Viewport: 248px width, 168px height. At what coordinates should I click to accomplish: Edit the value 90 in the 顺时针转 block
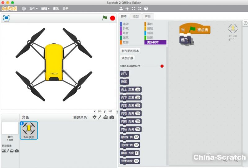pyautogui.click(x=136, y=137)
